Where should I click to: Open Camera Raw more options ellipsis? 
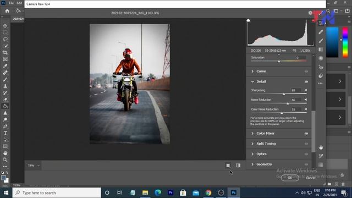320,83
